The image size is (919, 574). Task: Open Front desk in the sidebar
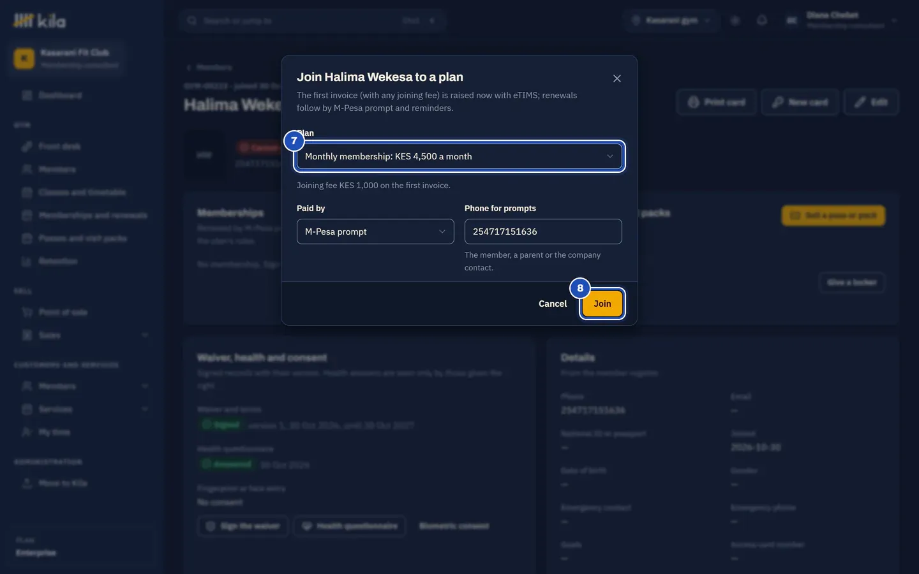pyautogui.click(x=83, y=147)
